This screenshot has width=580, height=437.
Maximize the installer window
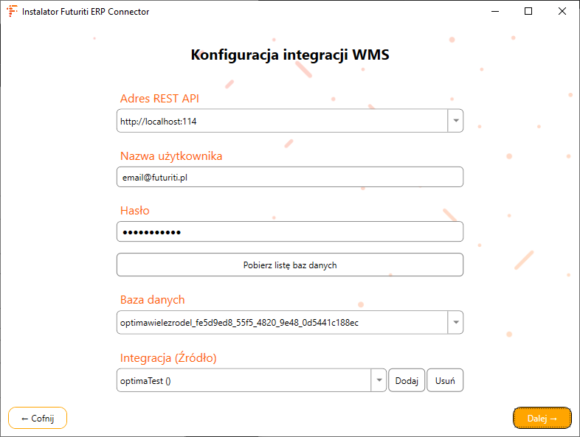click(x=528, y=12)
